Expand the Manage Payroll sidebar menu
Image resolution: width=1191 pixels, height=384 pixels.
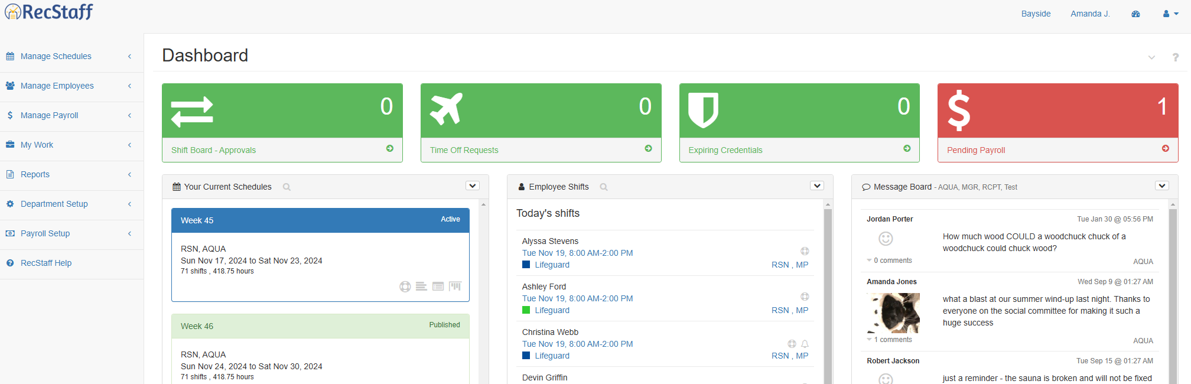tap(71, 115)
